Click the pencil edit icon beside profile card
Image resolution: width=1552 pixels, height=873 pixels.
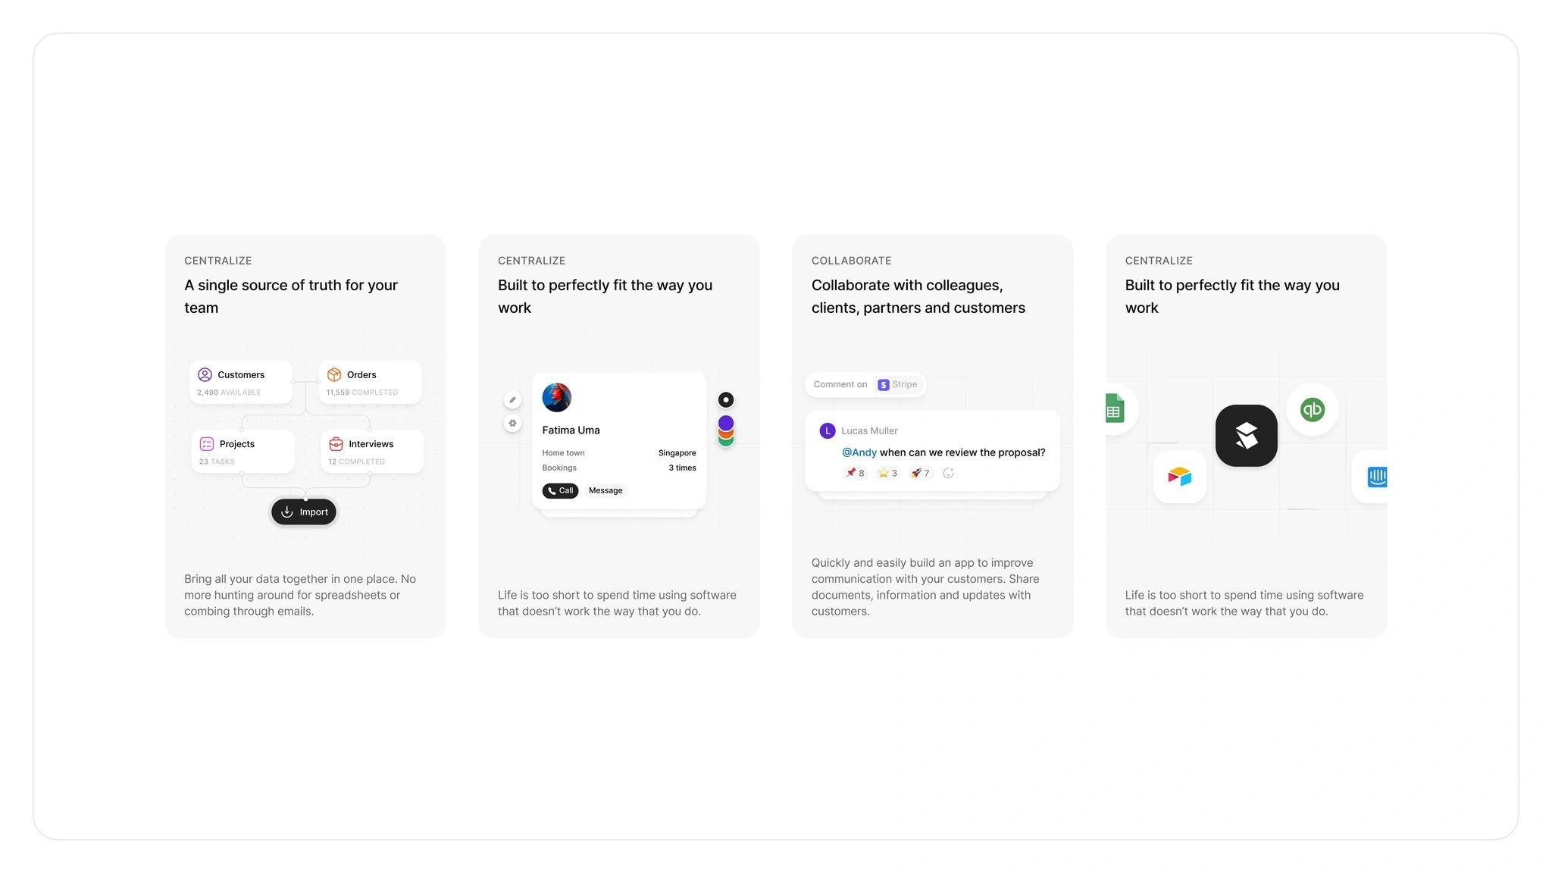[x=512, y=400]
